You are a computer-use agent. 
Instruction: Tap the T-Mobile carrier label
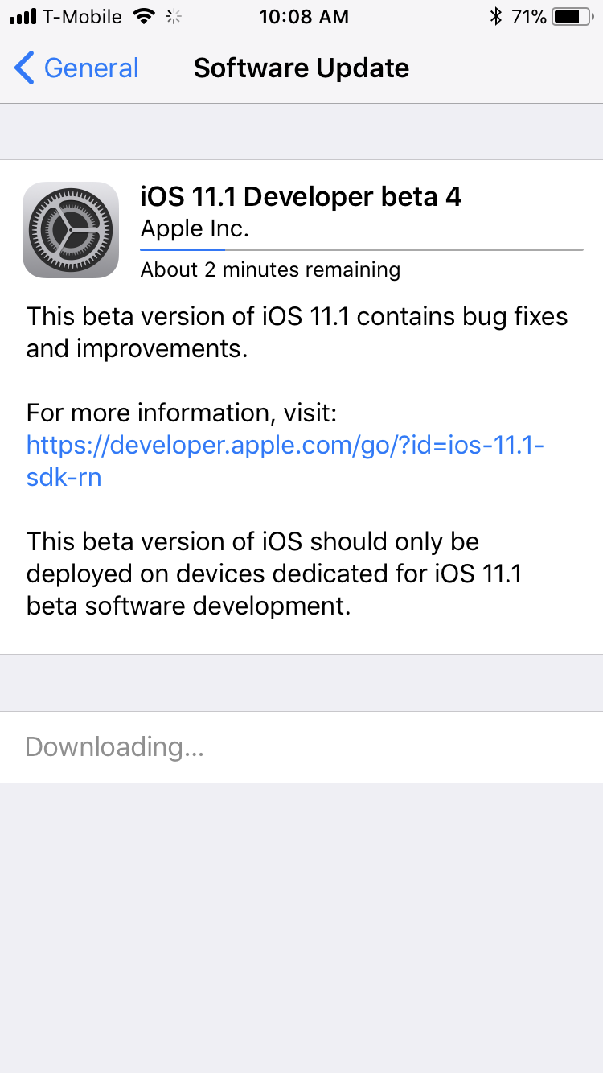pyautogui.click(x=84, y=16)
